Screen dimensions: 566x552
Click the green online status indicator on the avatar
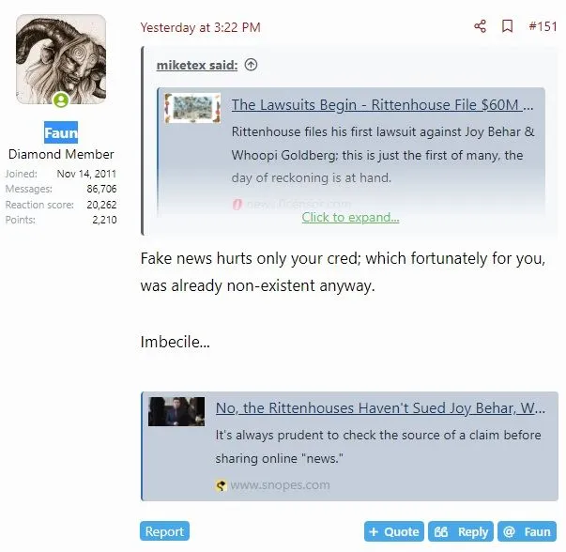61,100
